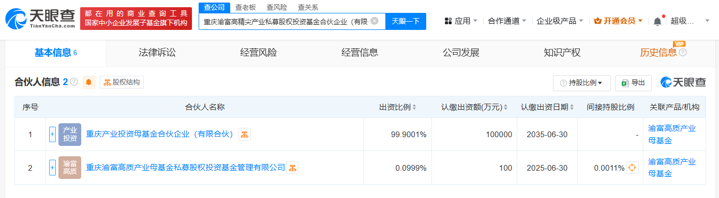The height and width of the screenshot is (198, 719).
Task: Click the 2035-06-30 date cell
Action: tap(547, 135)
